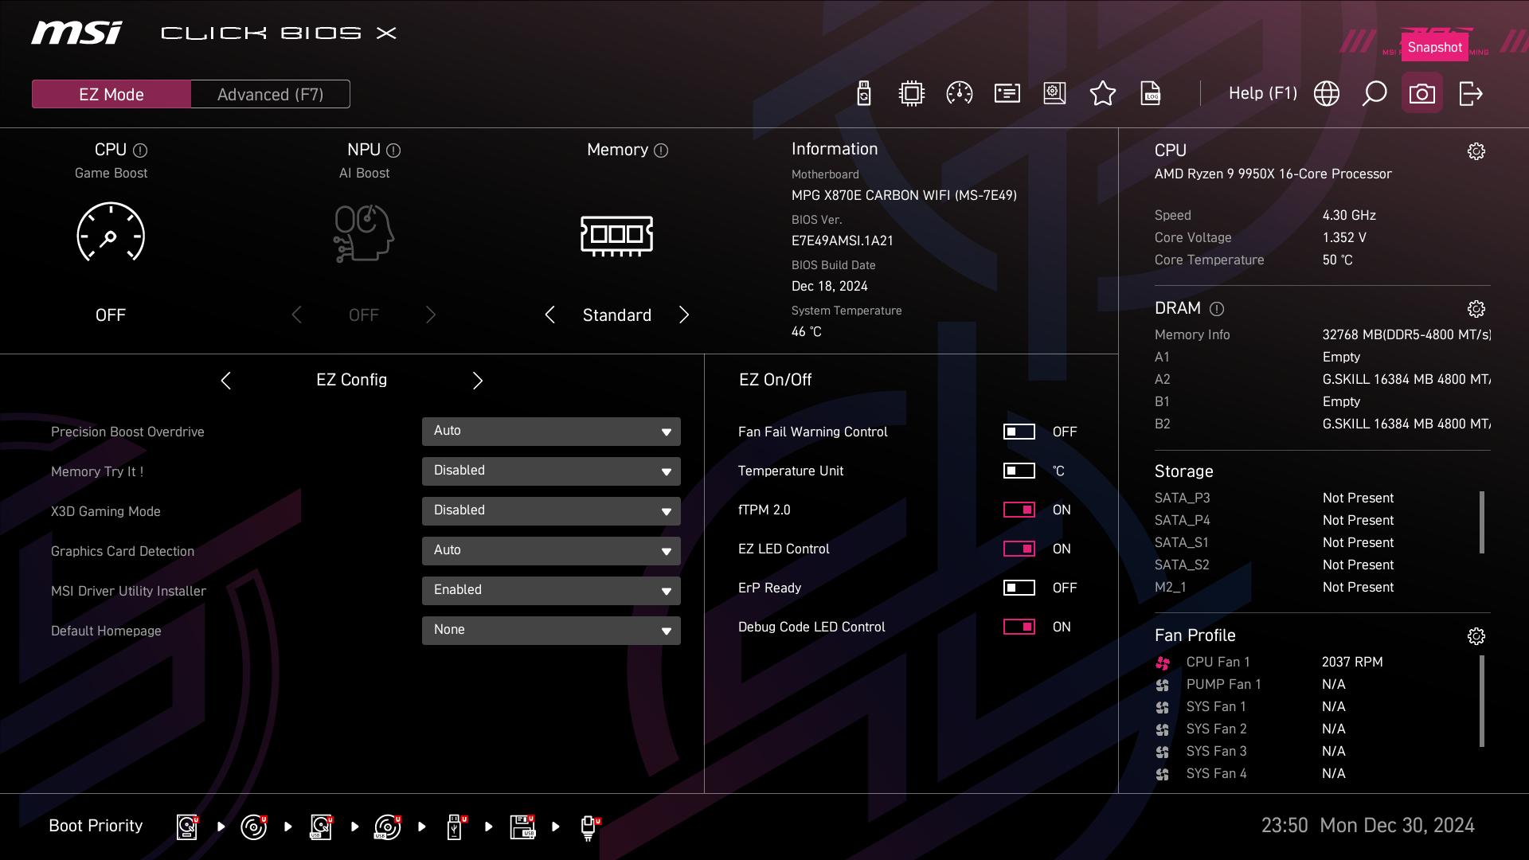The image size is (1529, 860).
Task: Click the right chevron next to EZ Config
Action: 478,381
